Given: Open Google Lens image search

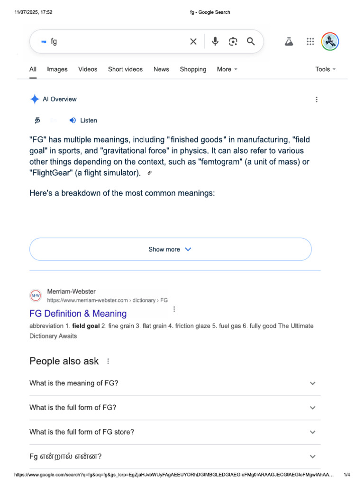Looking at the screenshot, I should pyautogui.click(x=233, y=42).
